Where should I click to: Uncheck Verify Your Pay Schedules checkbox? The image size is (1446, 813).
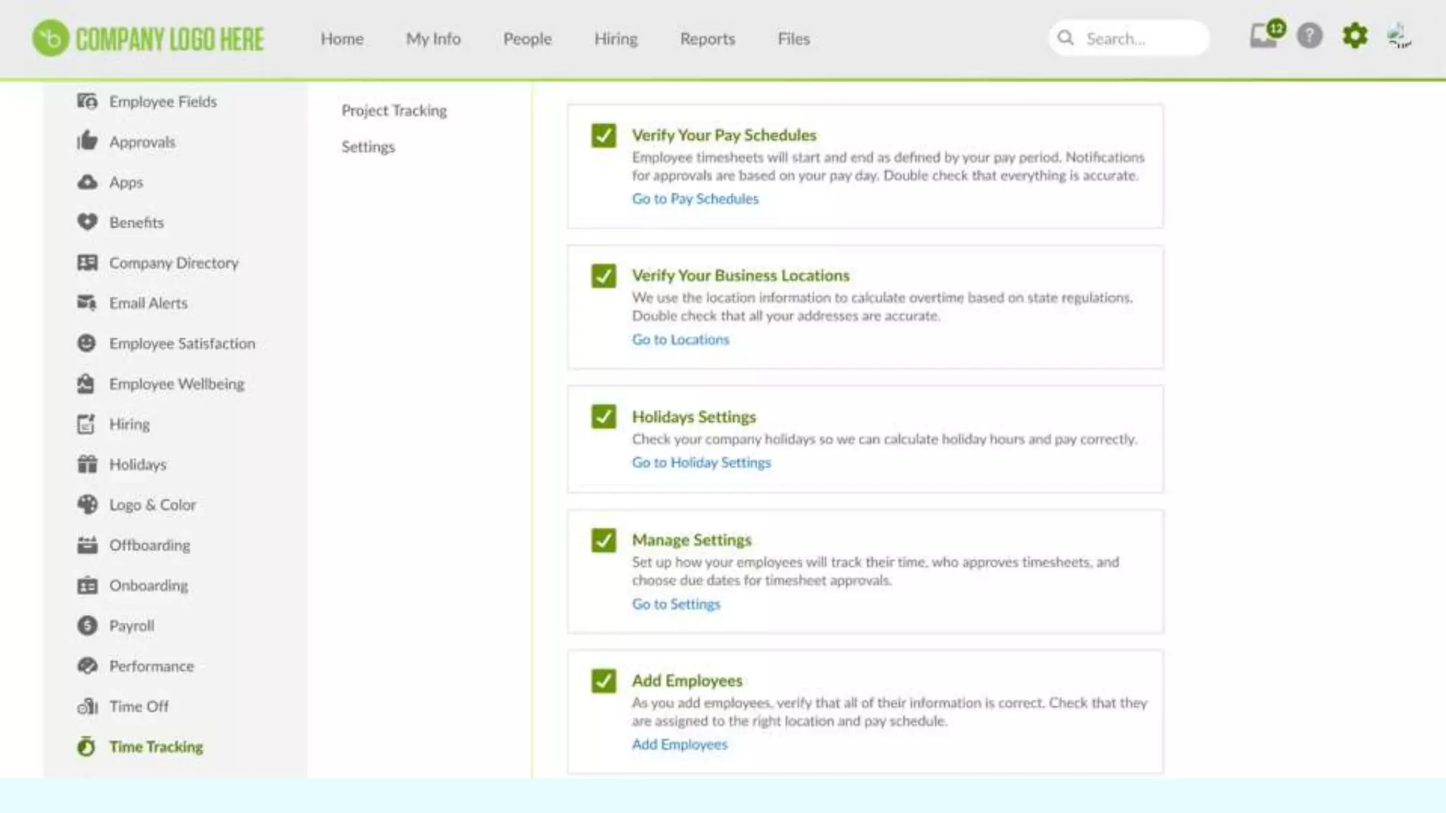click(604, 135)
